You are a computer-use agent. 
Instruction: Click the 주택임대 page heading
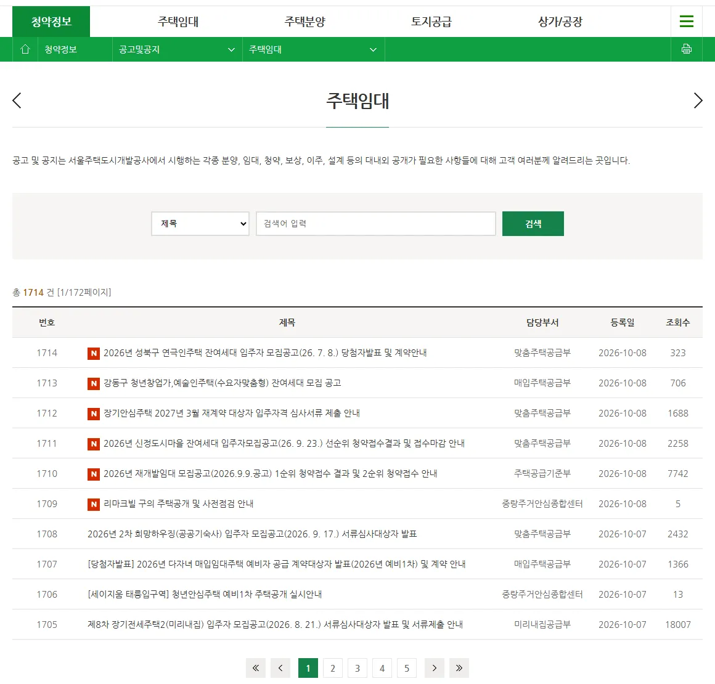tap(357, 101)
